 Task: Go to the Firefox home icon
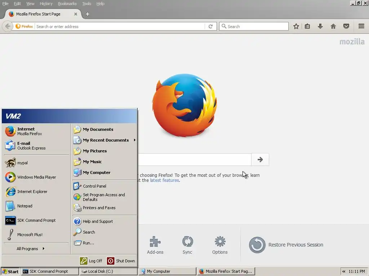coord(333,26)
